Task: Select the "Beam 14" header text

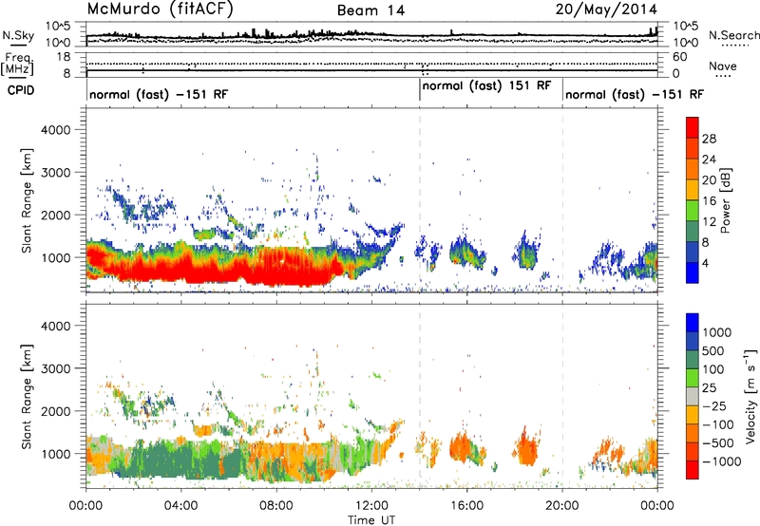Action: [x=370, y=10]
